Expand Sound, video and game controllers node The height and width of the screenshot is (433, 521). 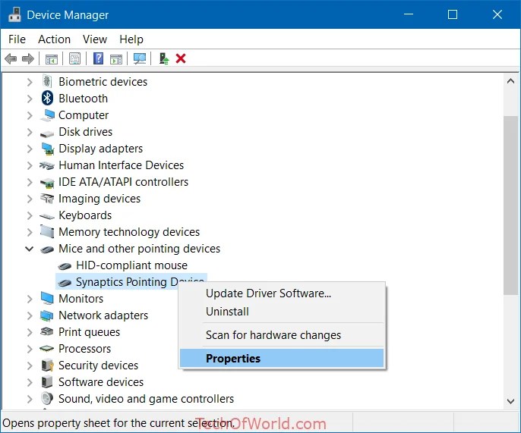[x=30, y=398]
